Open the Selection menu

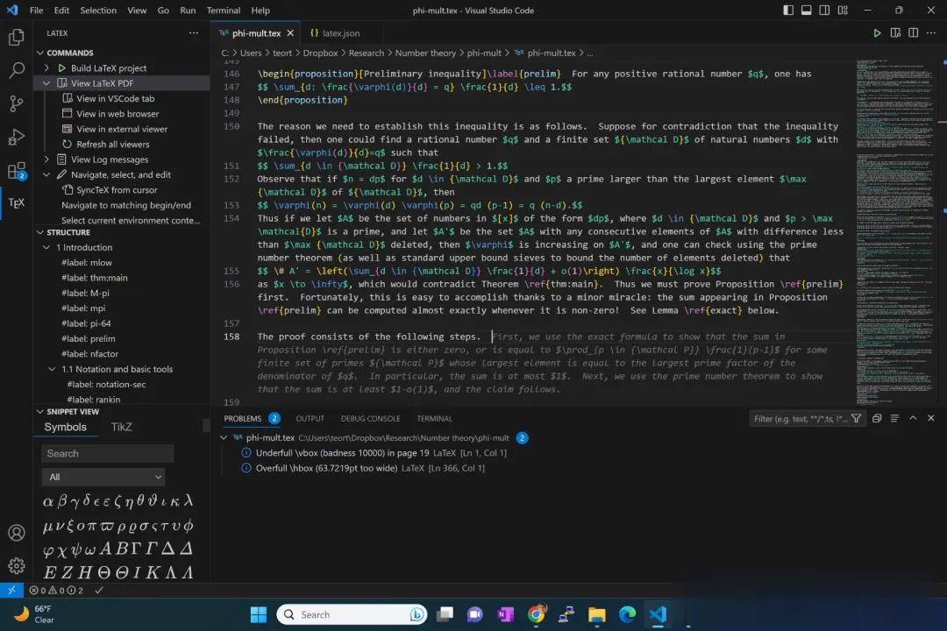[98, 11]
